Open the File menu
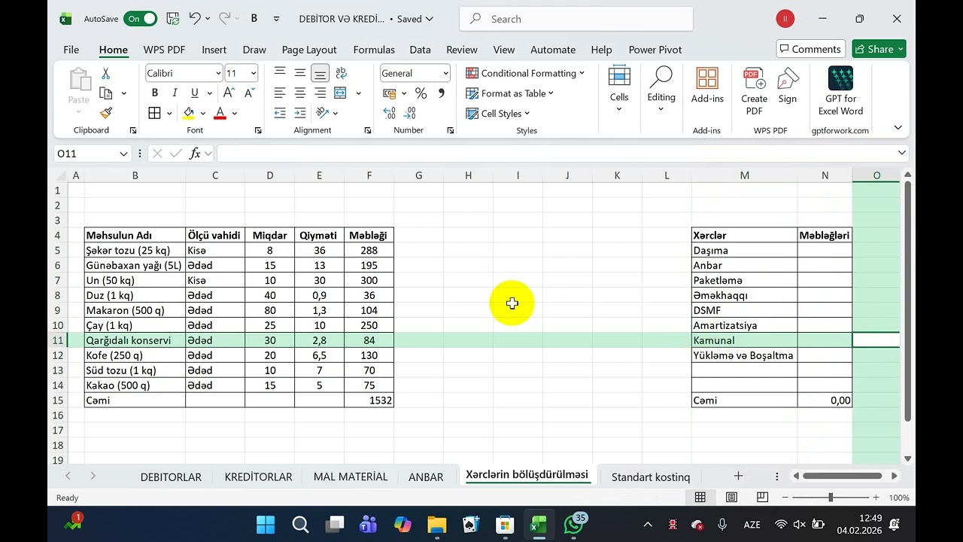 71,50
